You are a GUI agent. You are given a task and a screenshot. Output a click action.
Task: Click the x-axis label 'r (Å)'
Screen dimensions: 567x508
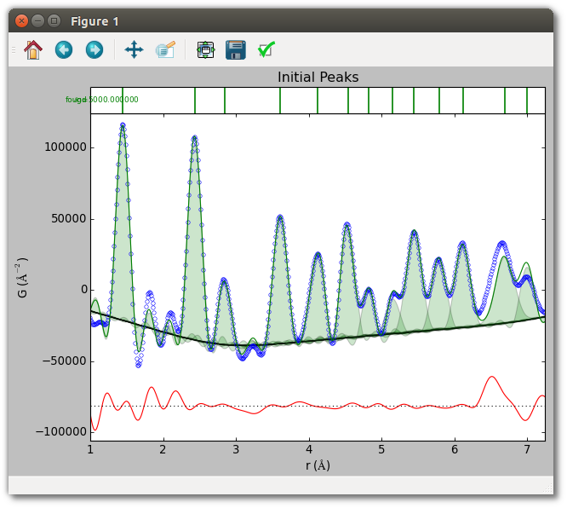tap(318, 465)
